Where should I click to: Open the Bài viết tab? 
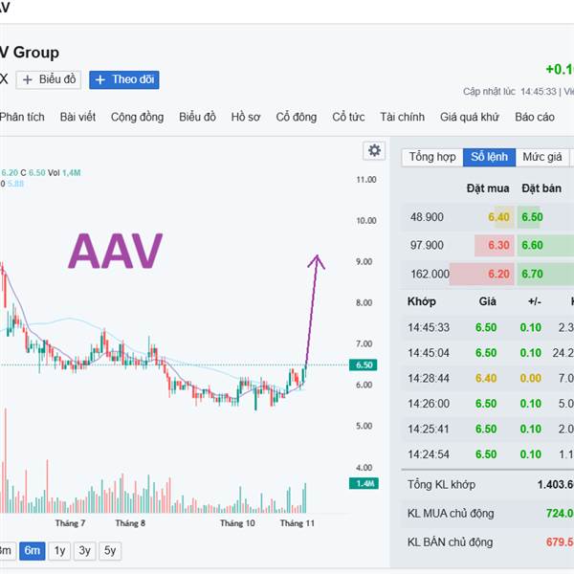point(78,117)
